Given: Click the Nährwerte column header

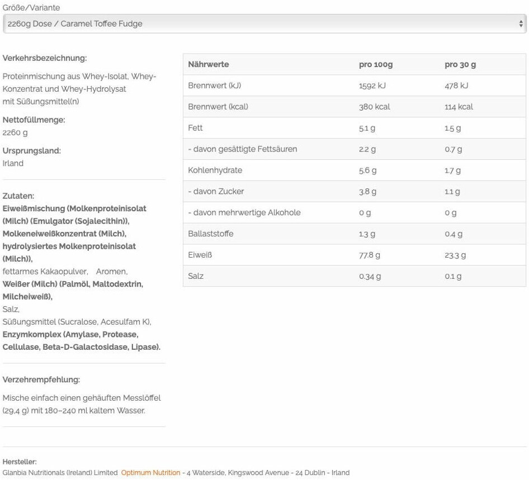Looking at the screenshot, I should click(208, 64).
